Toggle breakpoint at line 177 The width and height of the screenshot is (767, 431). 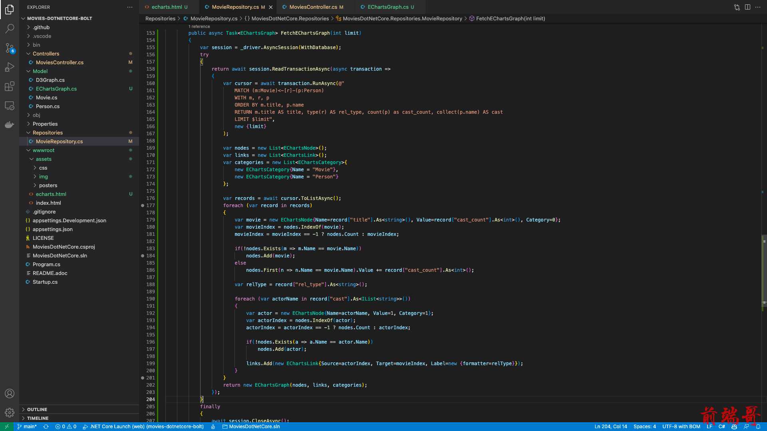click(143, 206)
